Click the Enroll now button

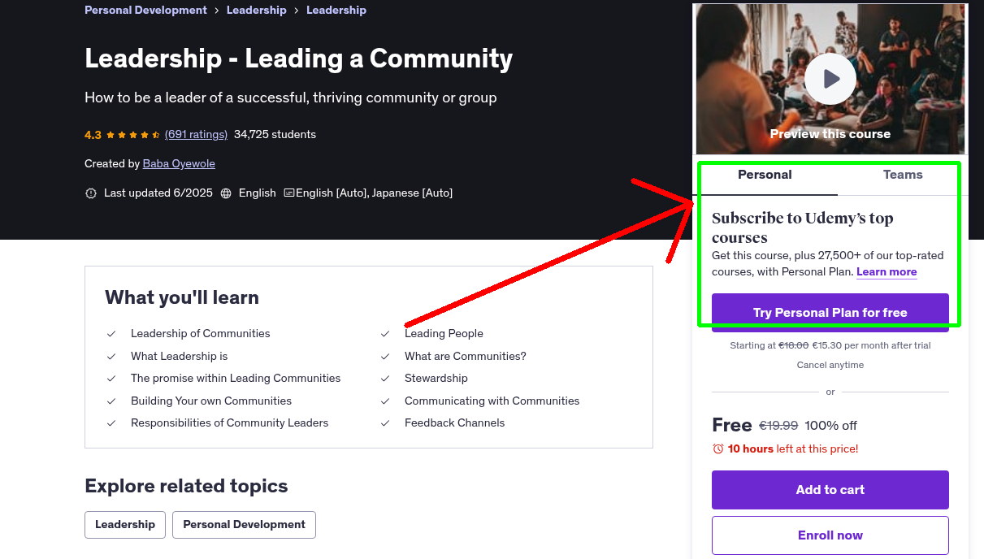830,535
